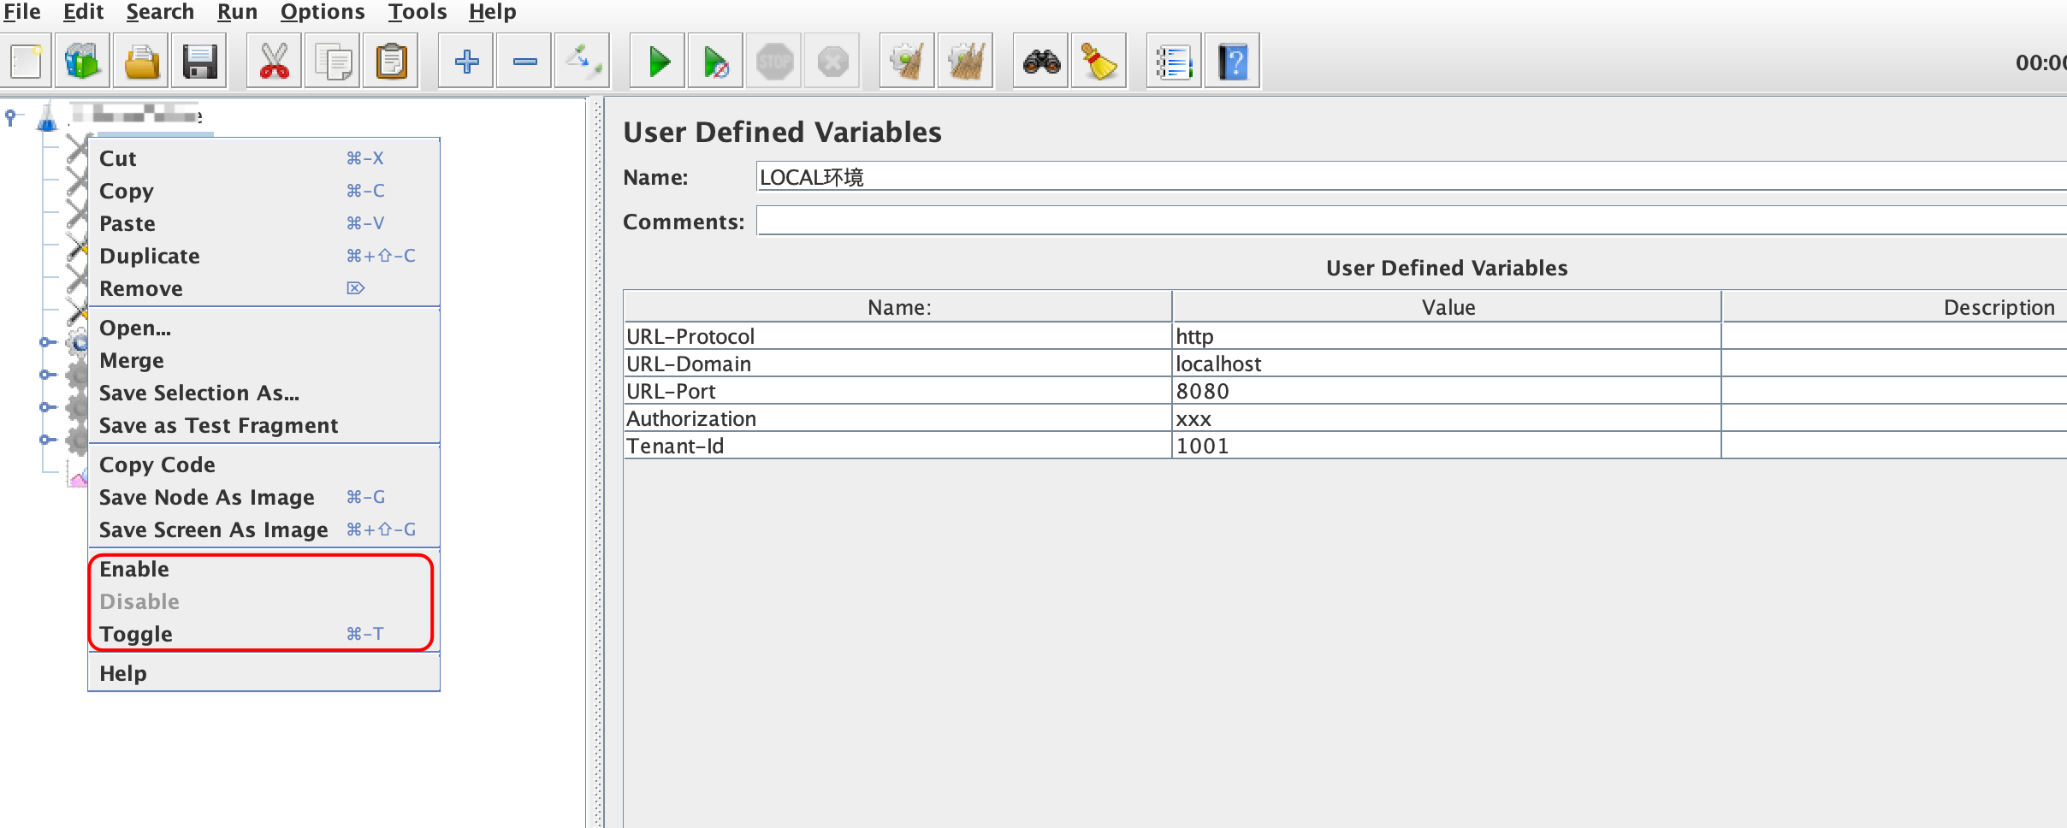Choose Copy Code in context menu
Image resolution: width=2067 pixels, height=828 pixels.
pos(264,464)
